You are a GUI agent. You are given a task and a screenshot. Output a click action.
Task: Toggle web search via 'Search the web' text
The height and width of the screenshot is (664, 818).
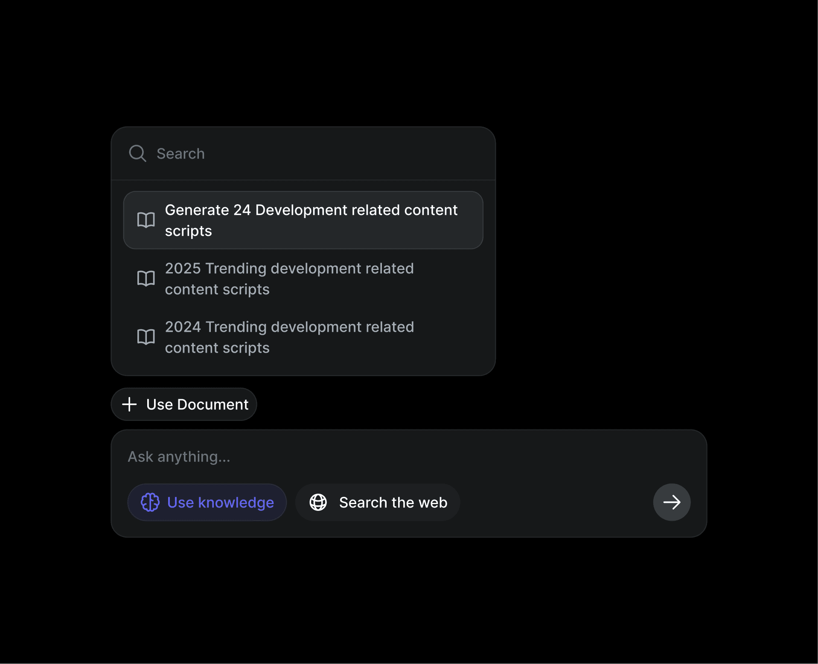pos(393,502)
